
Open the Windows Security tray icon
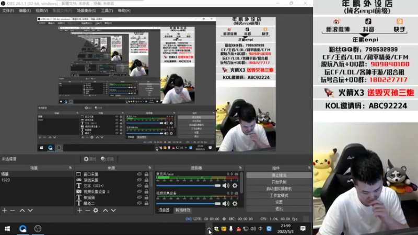[x=216, y=229]
